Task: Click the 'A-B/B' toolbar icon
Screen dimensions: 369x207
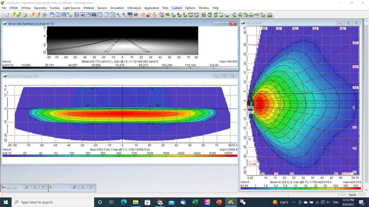Action: tap(221, 15)
